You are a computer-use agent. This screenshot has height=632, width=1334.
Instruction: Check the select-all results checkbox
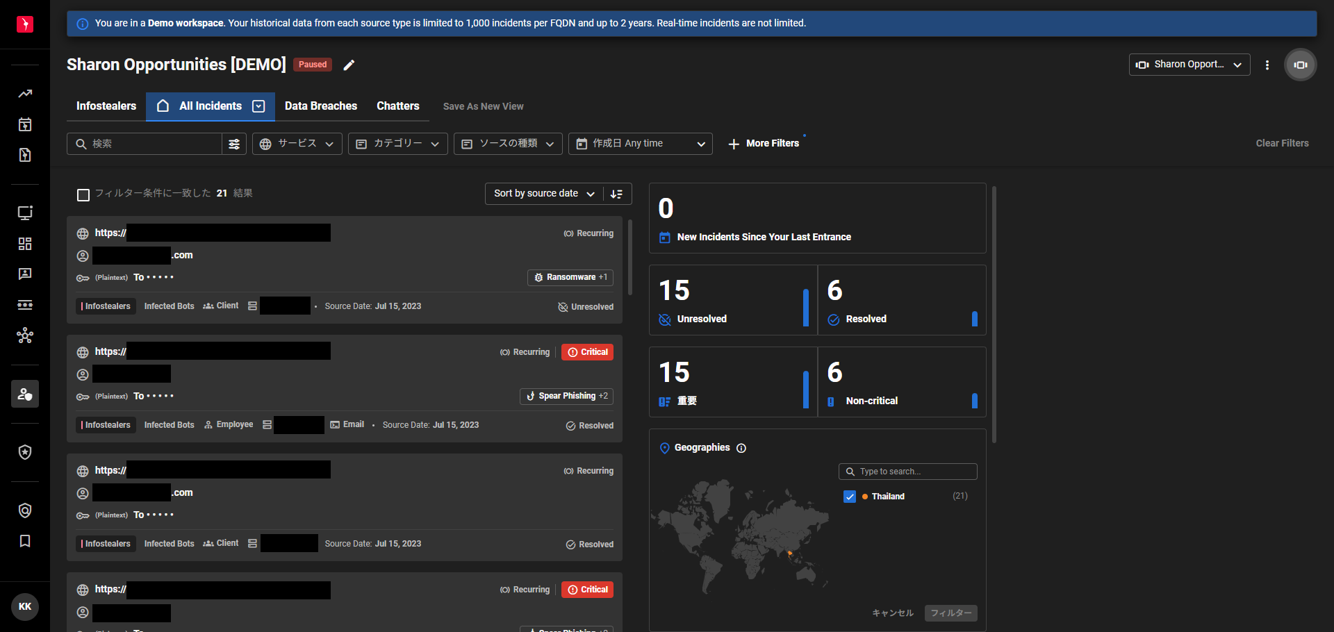click(83, 194)
